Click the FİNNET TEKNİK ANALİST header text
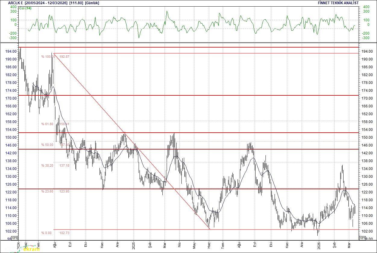The image size is (377, 253). [x=338, y=3]
